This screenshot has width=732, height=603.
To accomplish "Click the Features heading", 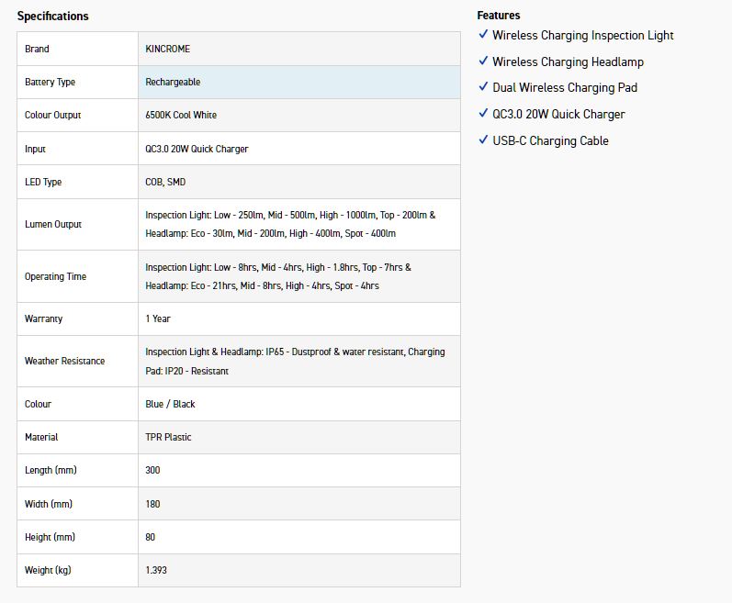I will [499, 16].
